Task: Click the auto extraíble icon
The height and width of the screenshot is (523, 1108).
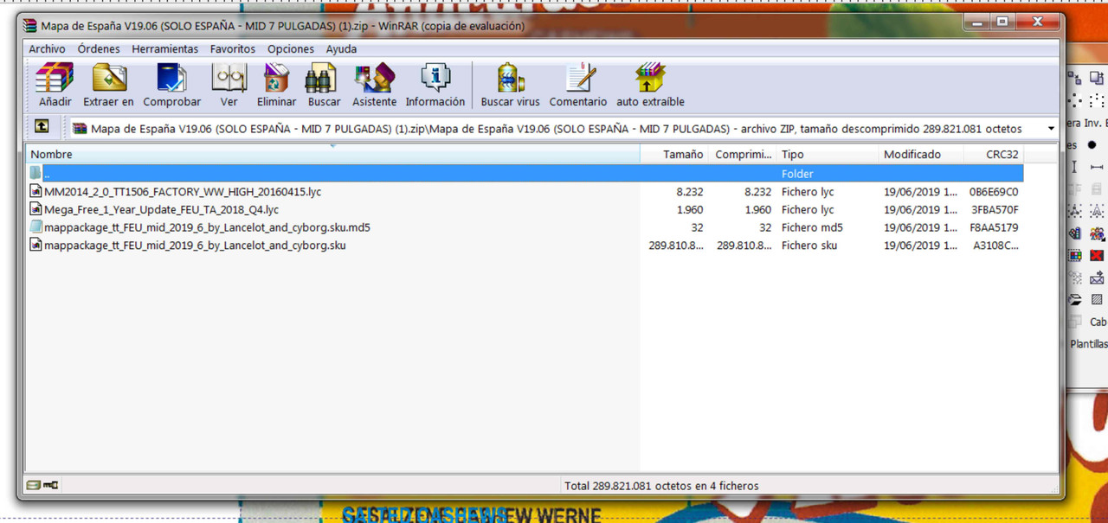Action: click(x=650, y=78)
